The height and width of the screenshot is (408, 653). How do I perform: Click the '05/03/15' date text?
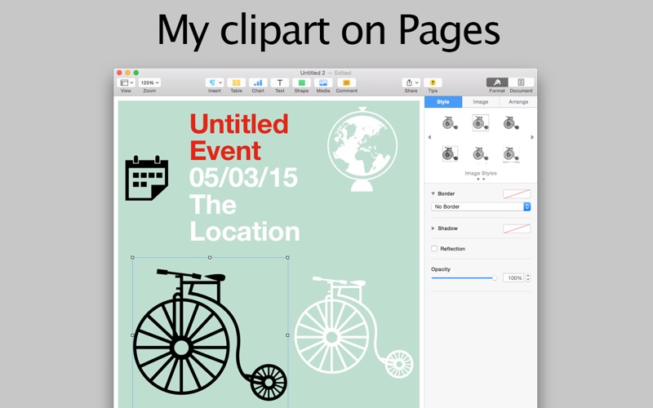pyautogui.click(x=243, y=177)
